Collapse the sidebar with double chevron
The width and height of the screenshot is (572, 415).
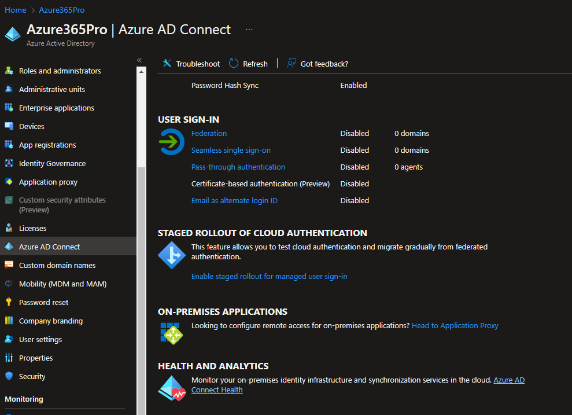pyautogui.click(x=139, y=60)
